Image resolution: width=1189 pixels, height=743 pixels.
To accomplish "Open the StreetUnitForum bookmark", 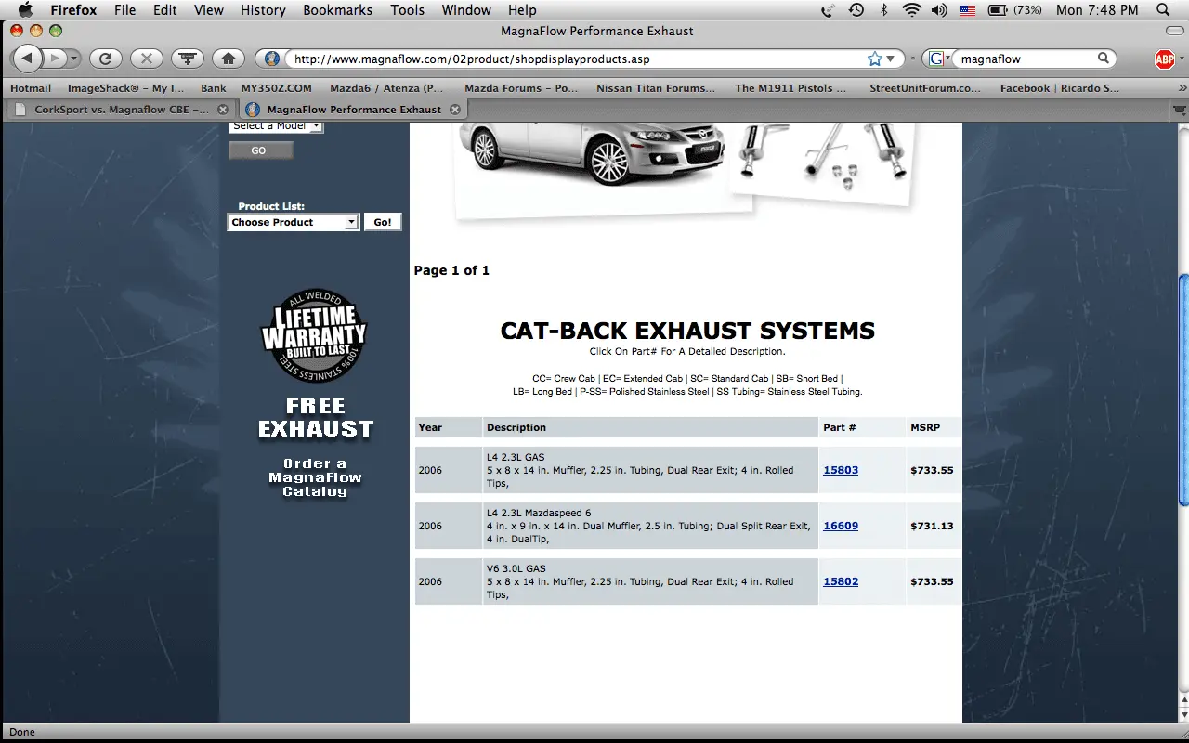I will pos(925,88).
